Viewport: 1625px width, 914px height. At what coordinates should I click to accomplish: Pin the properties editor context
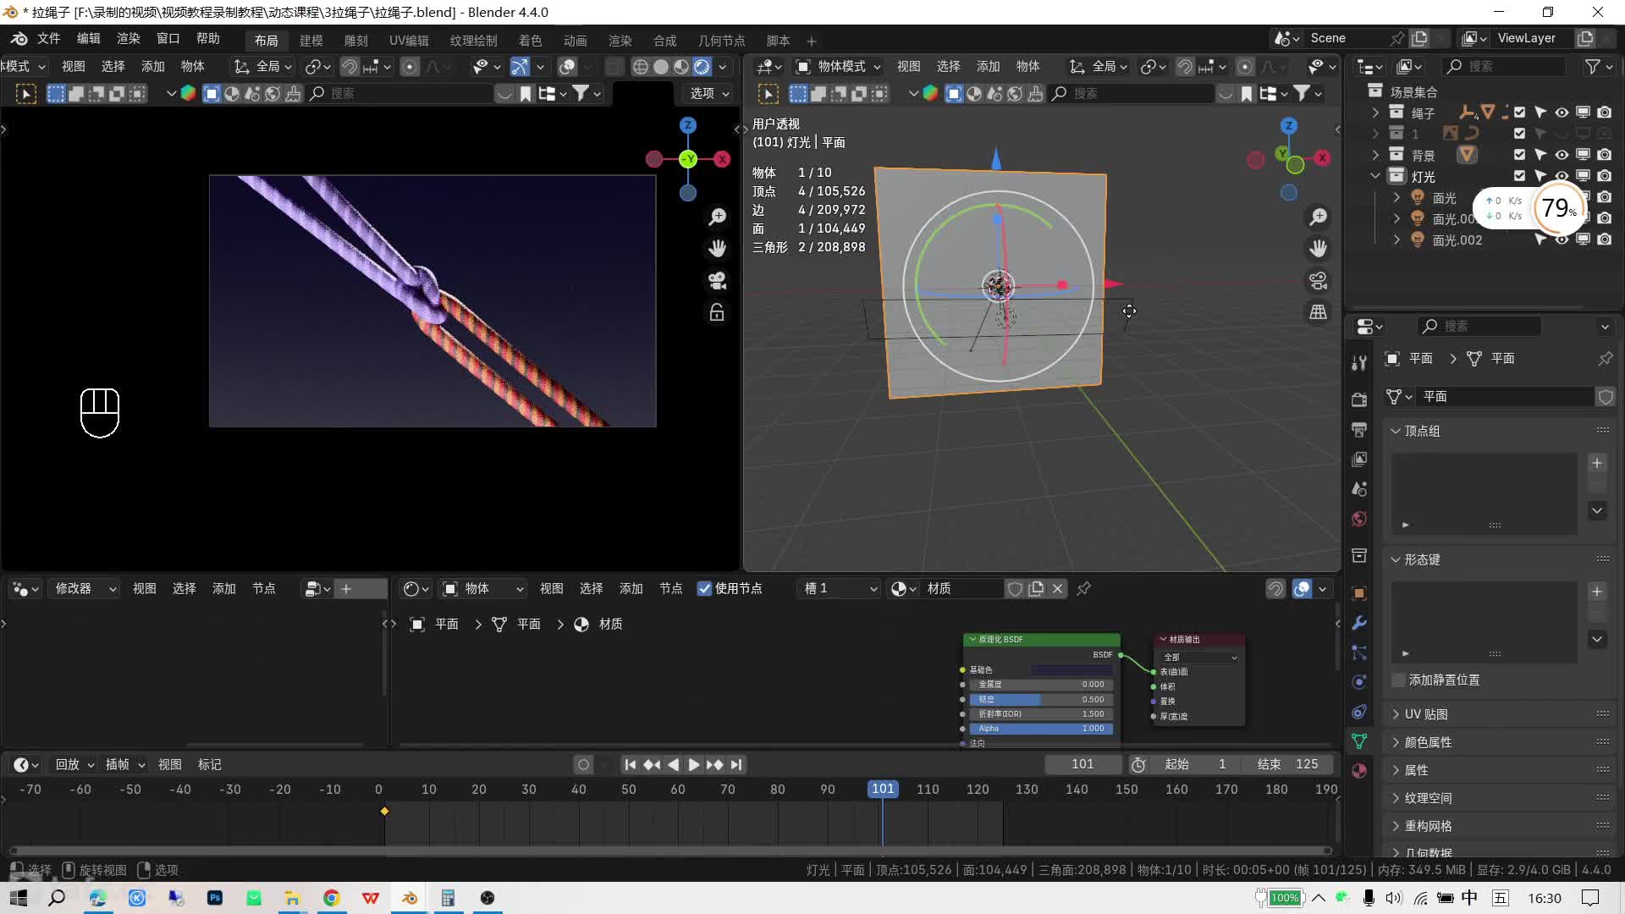tap(1605, 359)
